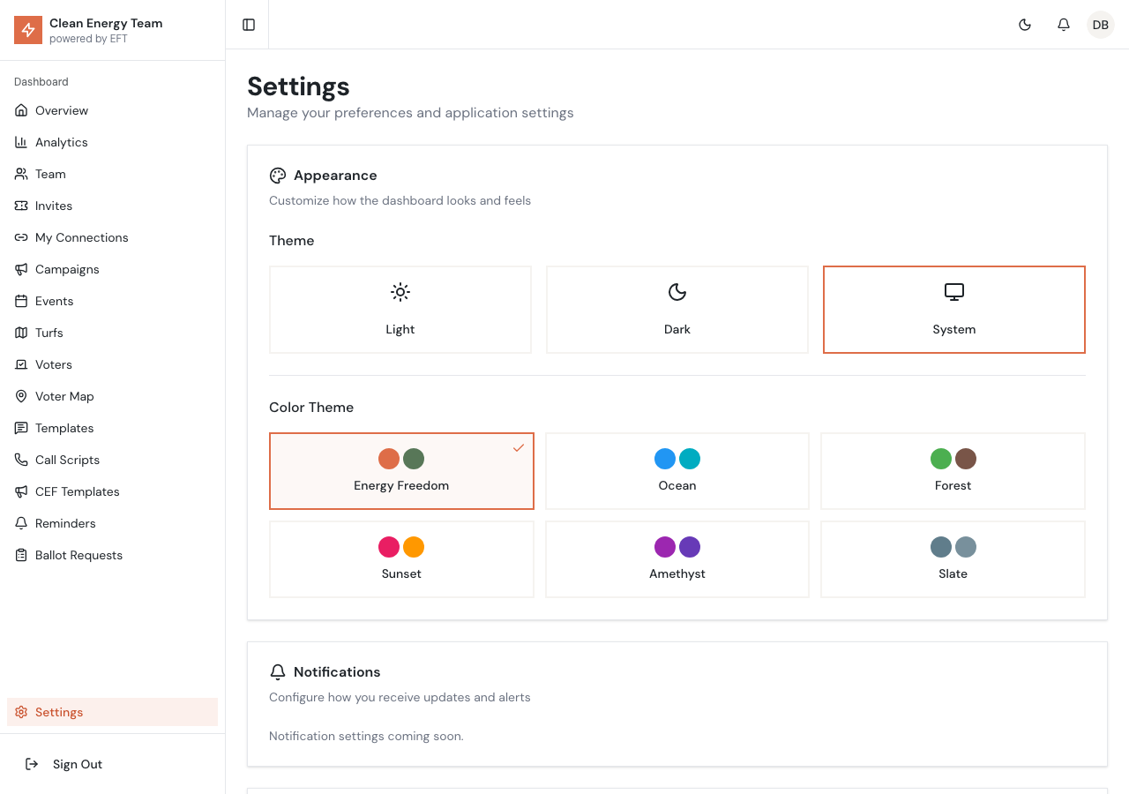Viewport: 1129px width, 794px height.
Task: Click the Clean Energy Team lightning logo
Action: point(27,29)
